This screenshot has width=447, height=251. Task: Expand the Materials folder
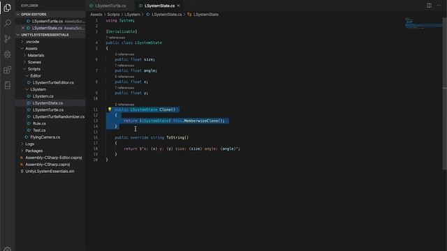point(36,55)
